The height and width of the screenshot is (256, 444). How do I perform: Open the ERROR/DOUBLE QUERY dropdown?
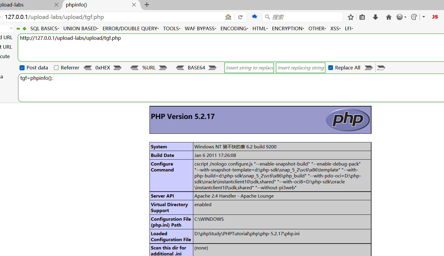pyautogui.click(x=131, y=28)
